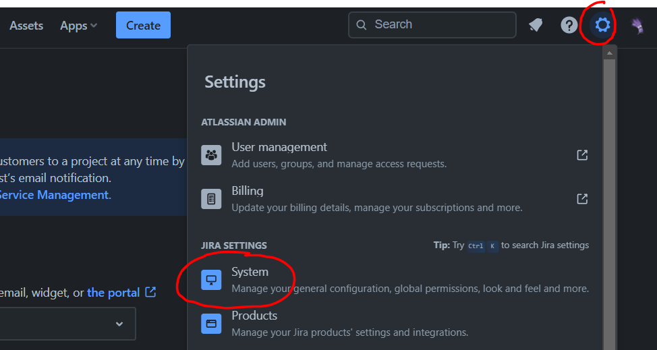This screenshot has height=350, width=657.
Task: Click the JIRA SETTINGS section label
Action: coord(234,245)
